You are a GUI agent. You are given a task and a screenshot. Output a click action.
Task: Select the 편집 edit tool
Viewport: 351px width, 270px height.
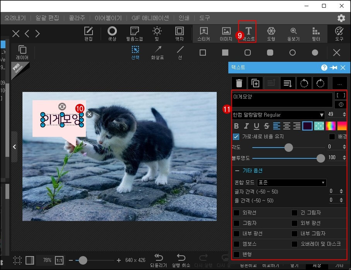89,34
